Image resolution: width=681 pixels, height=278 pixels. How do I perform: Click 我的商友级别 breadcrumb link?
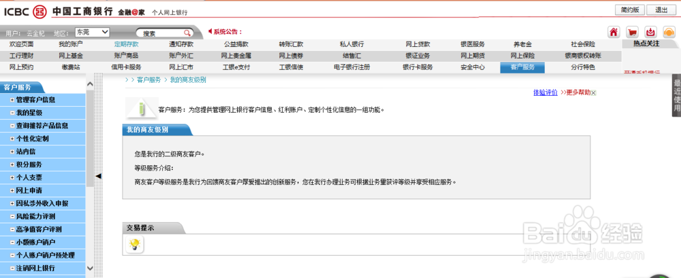[188, 80]
